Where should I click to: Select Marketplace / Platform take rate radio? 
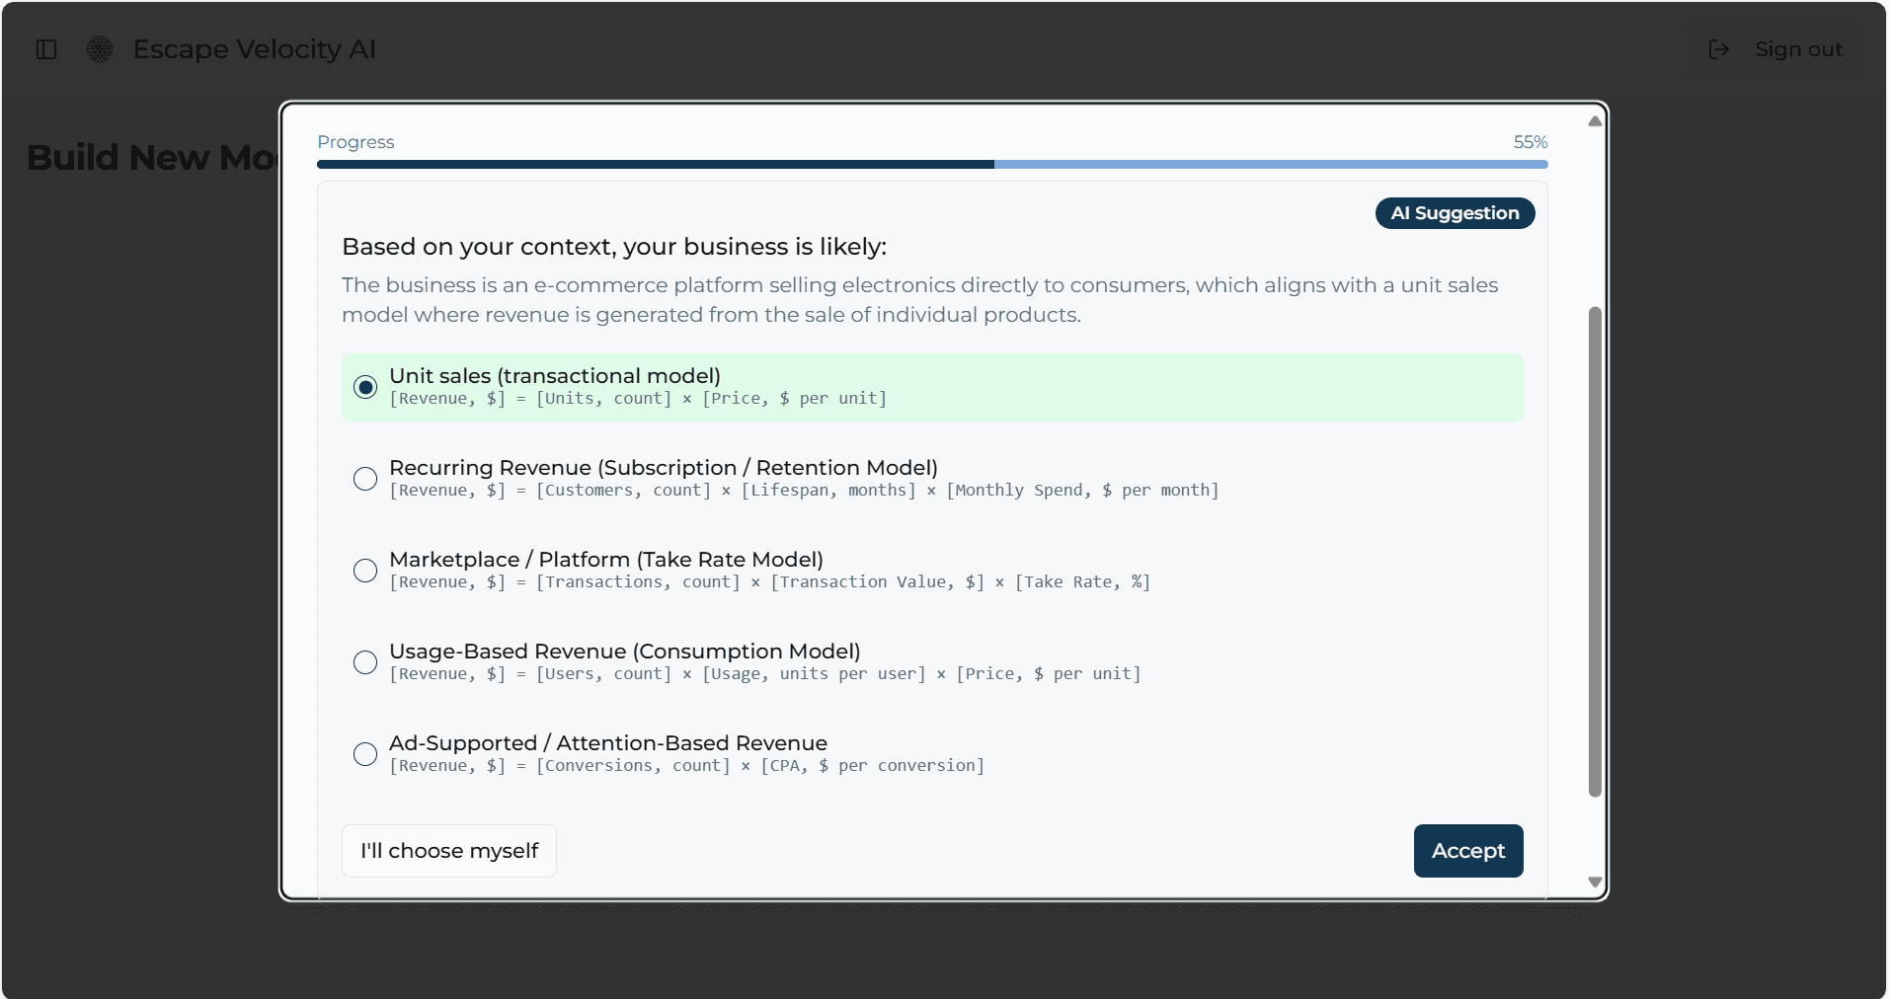tap(365, 571)
